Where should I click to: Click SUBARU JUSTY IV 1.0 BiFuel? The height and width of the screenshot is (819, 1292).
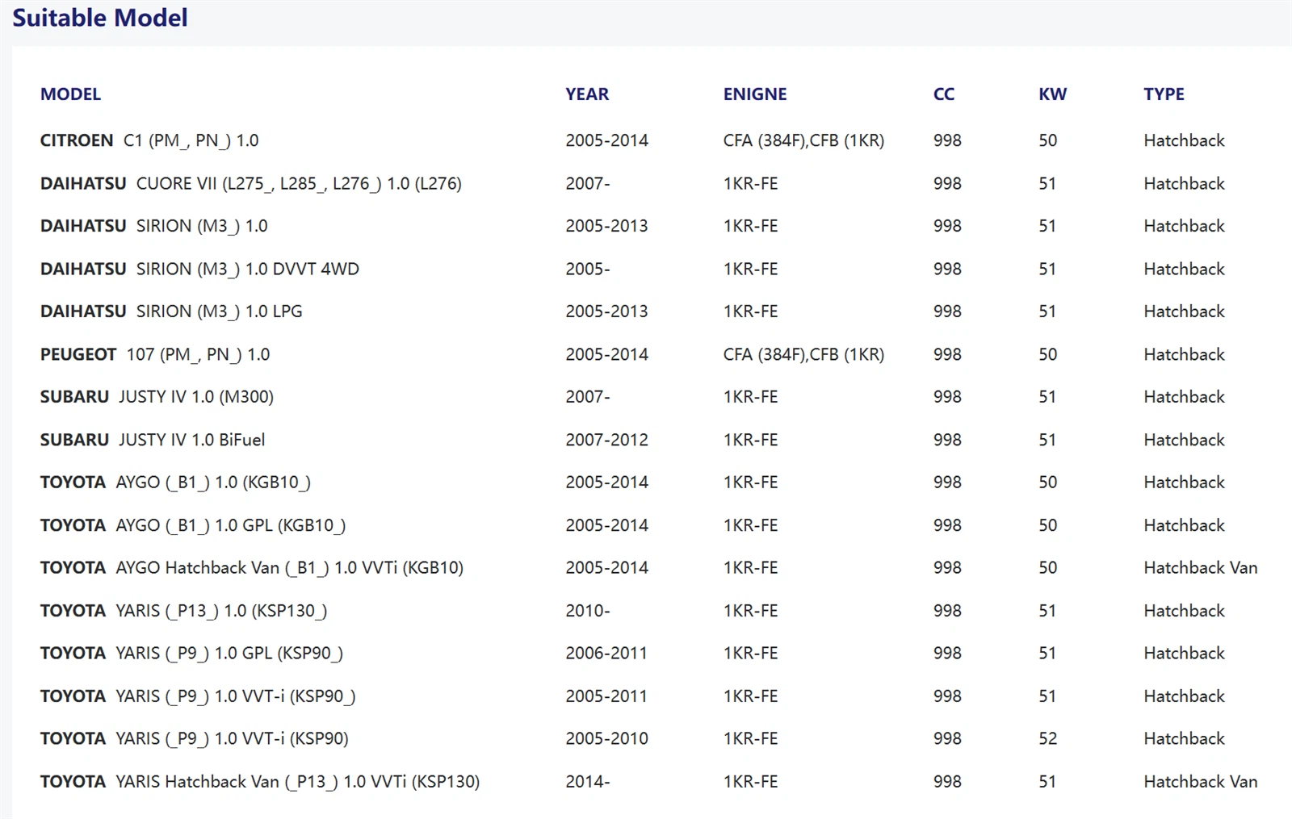153,440
